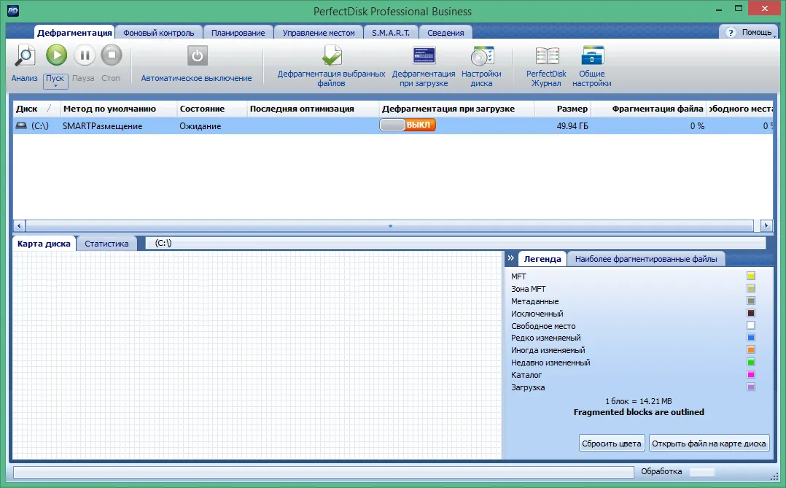Toggle the boot-time defrag ВЫКЛ switch
The width and height of the screenshot is (786, 488).
tap(408, 125)
